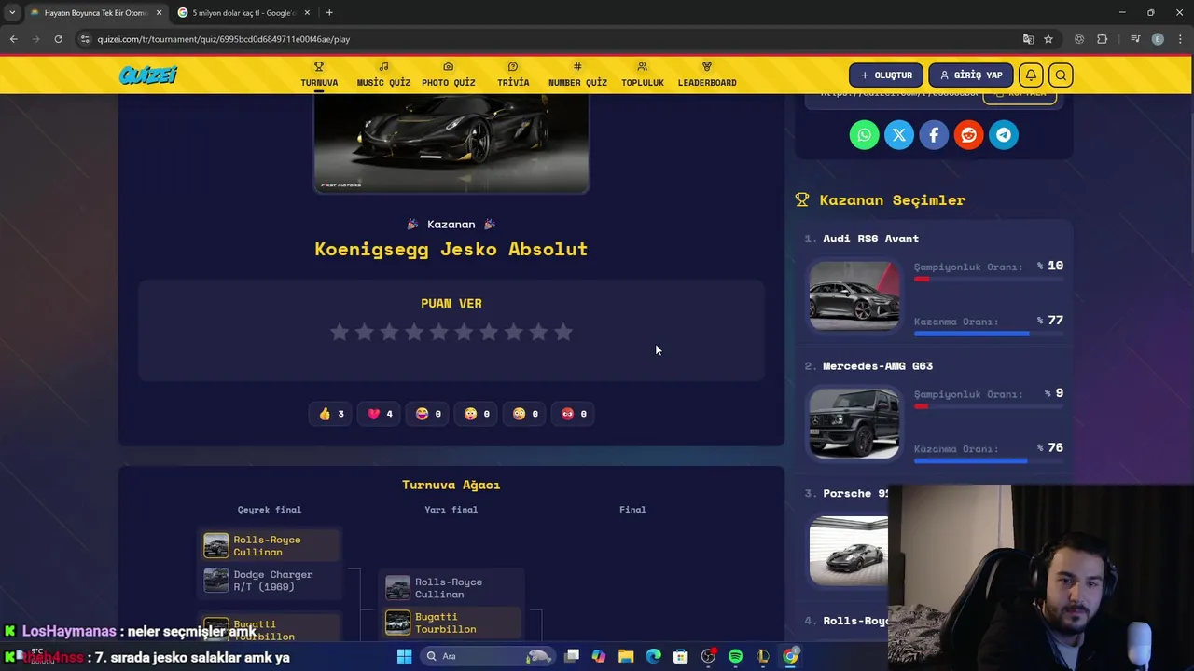Open the notifications bell in Quizei header
The width and height of the screenshot is (1194, 671).
point(1031,75)
